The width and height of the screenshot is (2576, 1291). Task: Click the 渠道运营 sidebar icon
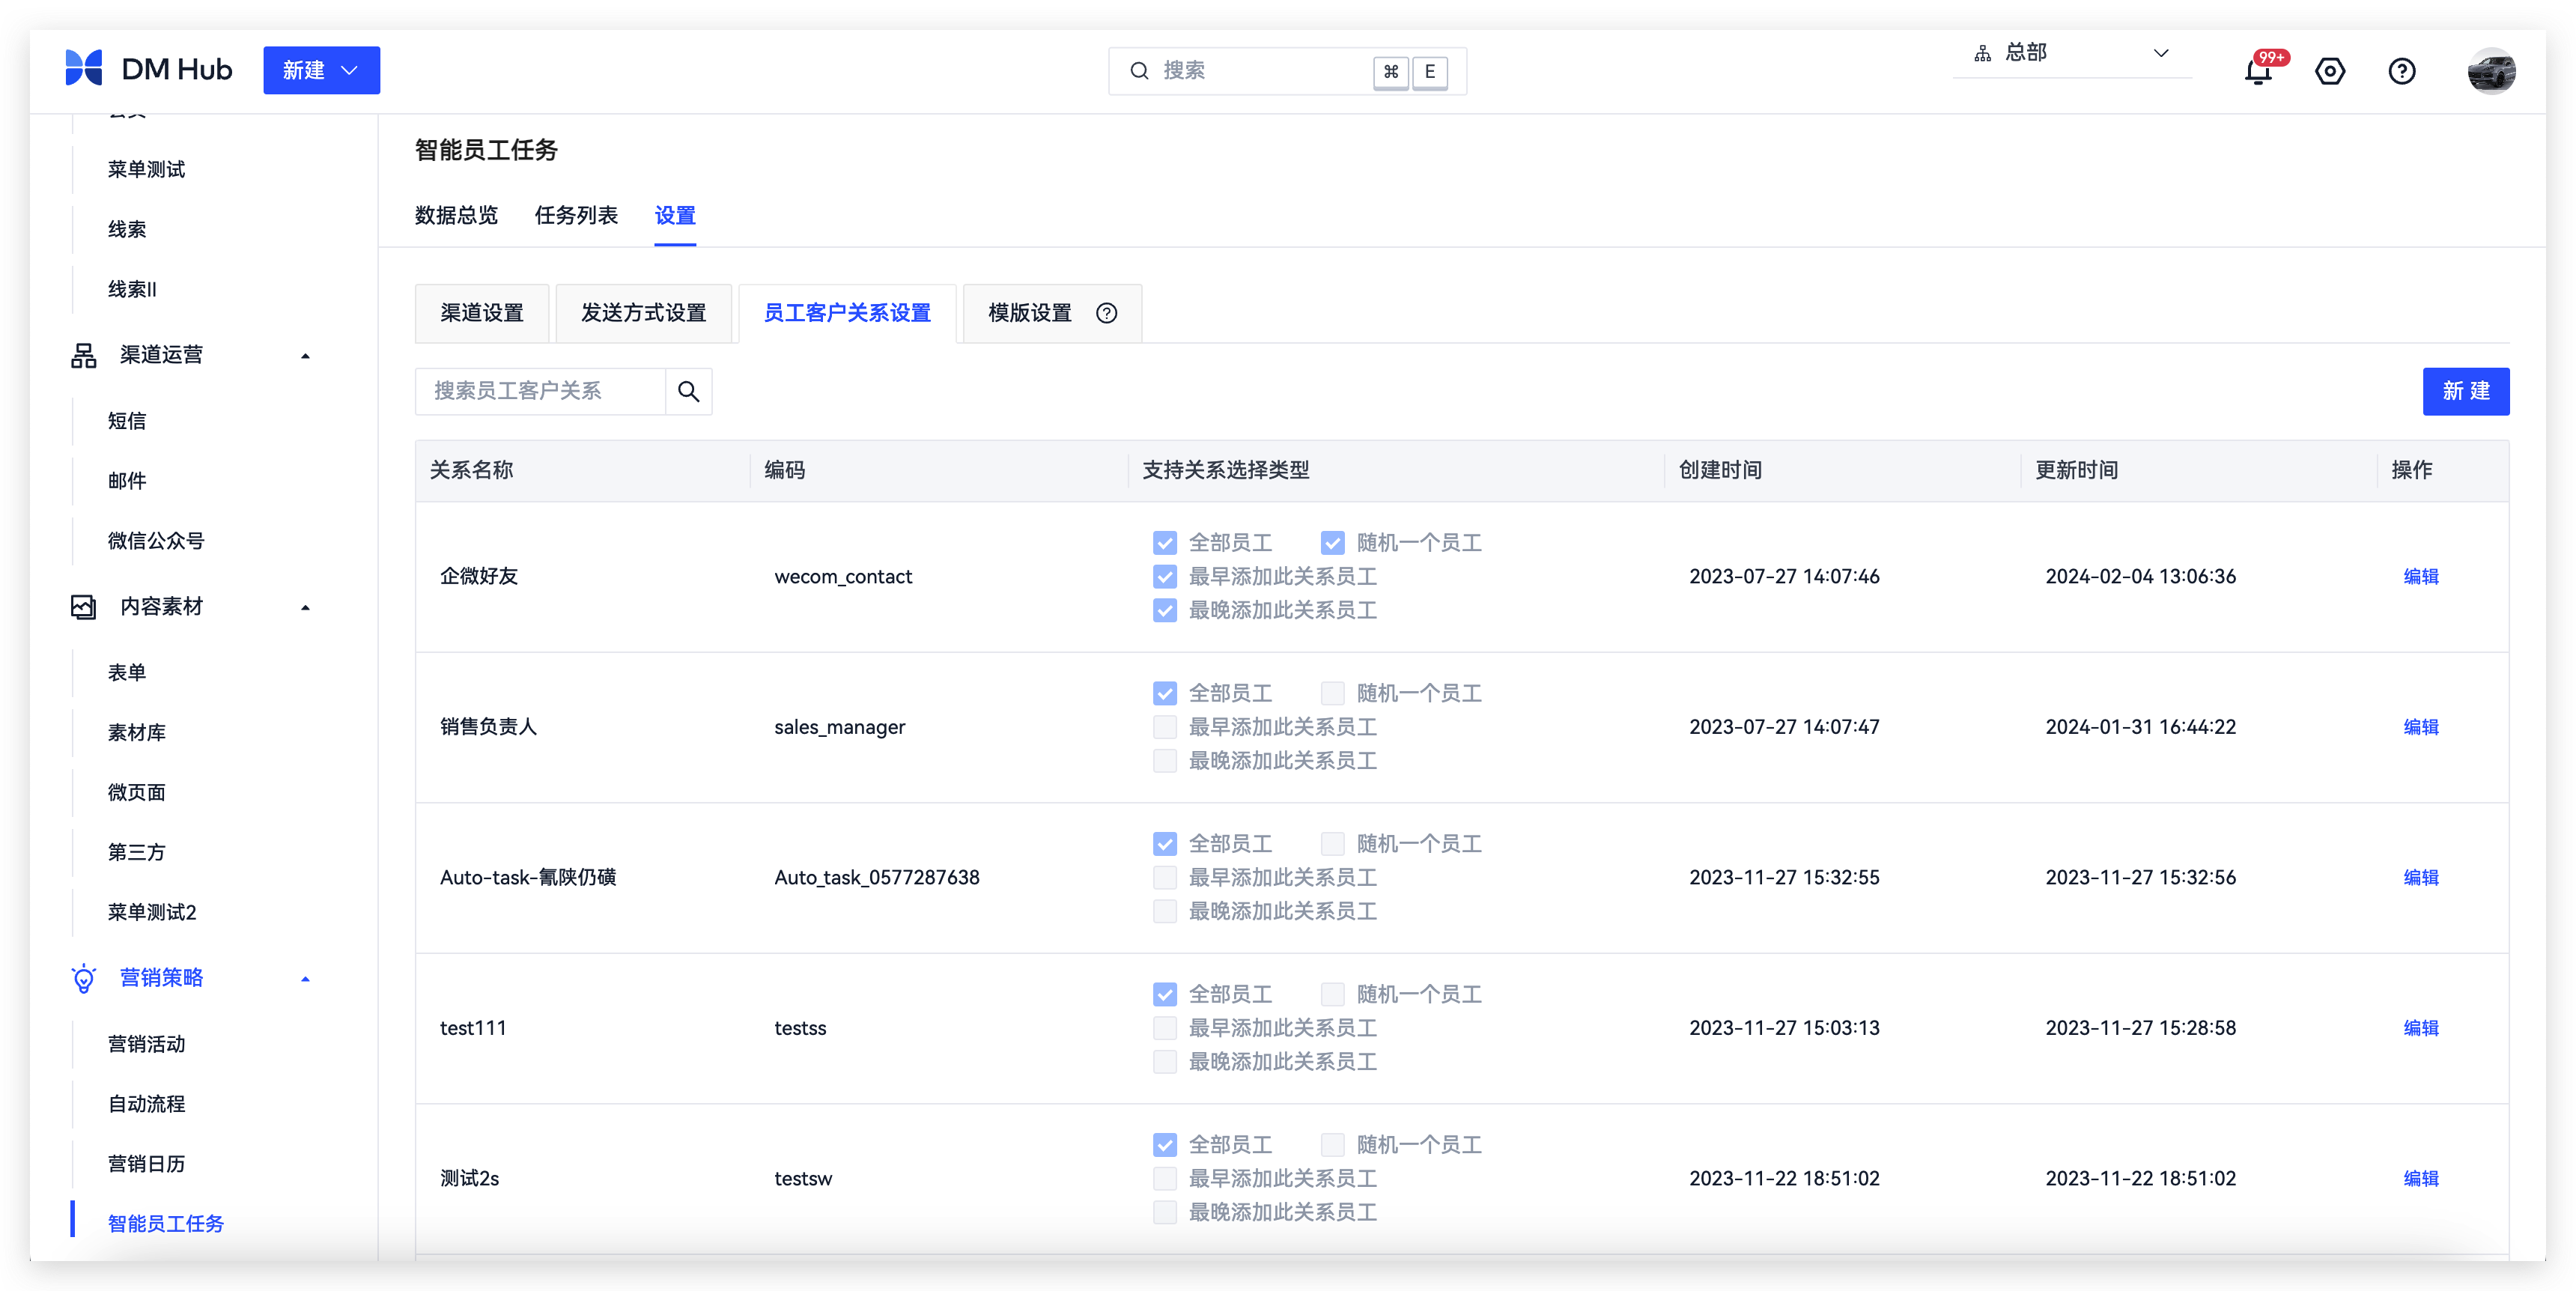point(84,355)
